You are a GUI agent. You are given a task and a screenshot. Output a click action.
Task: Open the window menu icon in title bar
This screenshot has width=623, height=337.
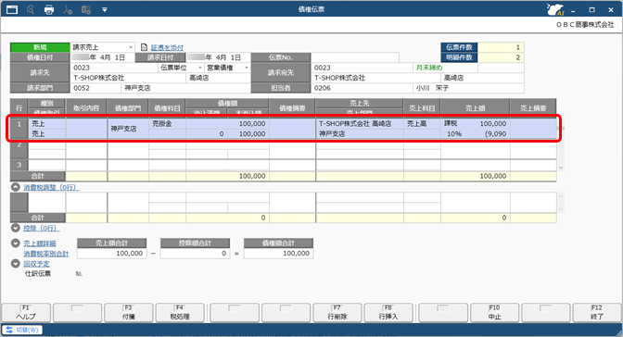(12, 9)
